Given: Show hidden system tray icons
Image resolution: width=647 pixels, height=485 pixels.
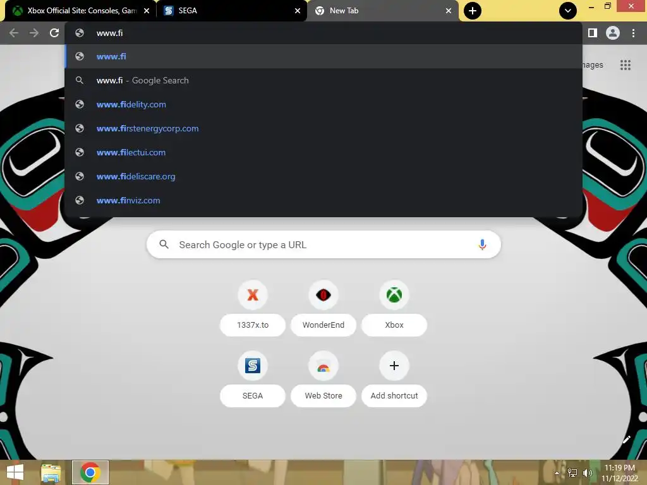Looking at the screenshot, I should [557, 473].
